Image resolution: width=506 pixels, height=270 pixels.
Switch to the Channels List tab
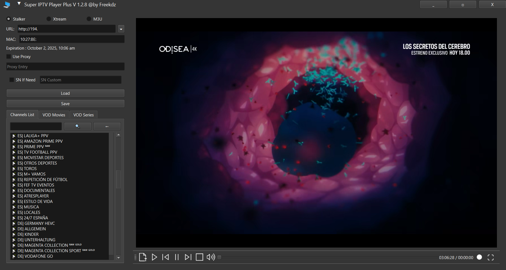point(22,115)
